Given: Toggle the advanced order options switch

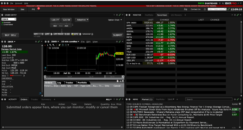Looking at the screenshot, I should (88, 34).
